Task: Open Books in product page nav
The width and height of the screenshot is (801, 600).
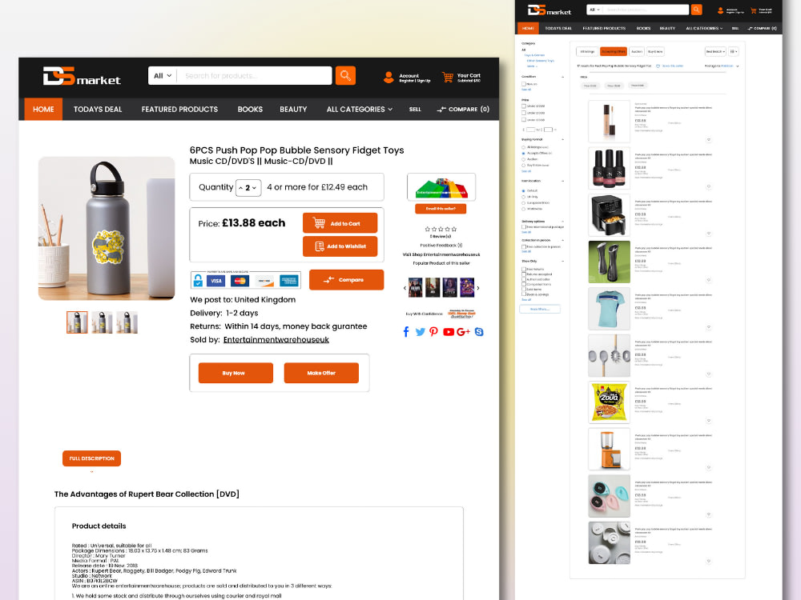Action: 250,109
